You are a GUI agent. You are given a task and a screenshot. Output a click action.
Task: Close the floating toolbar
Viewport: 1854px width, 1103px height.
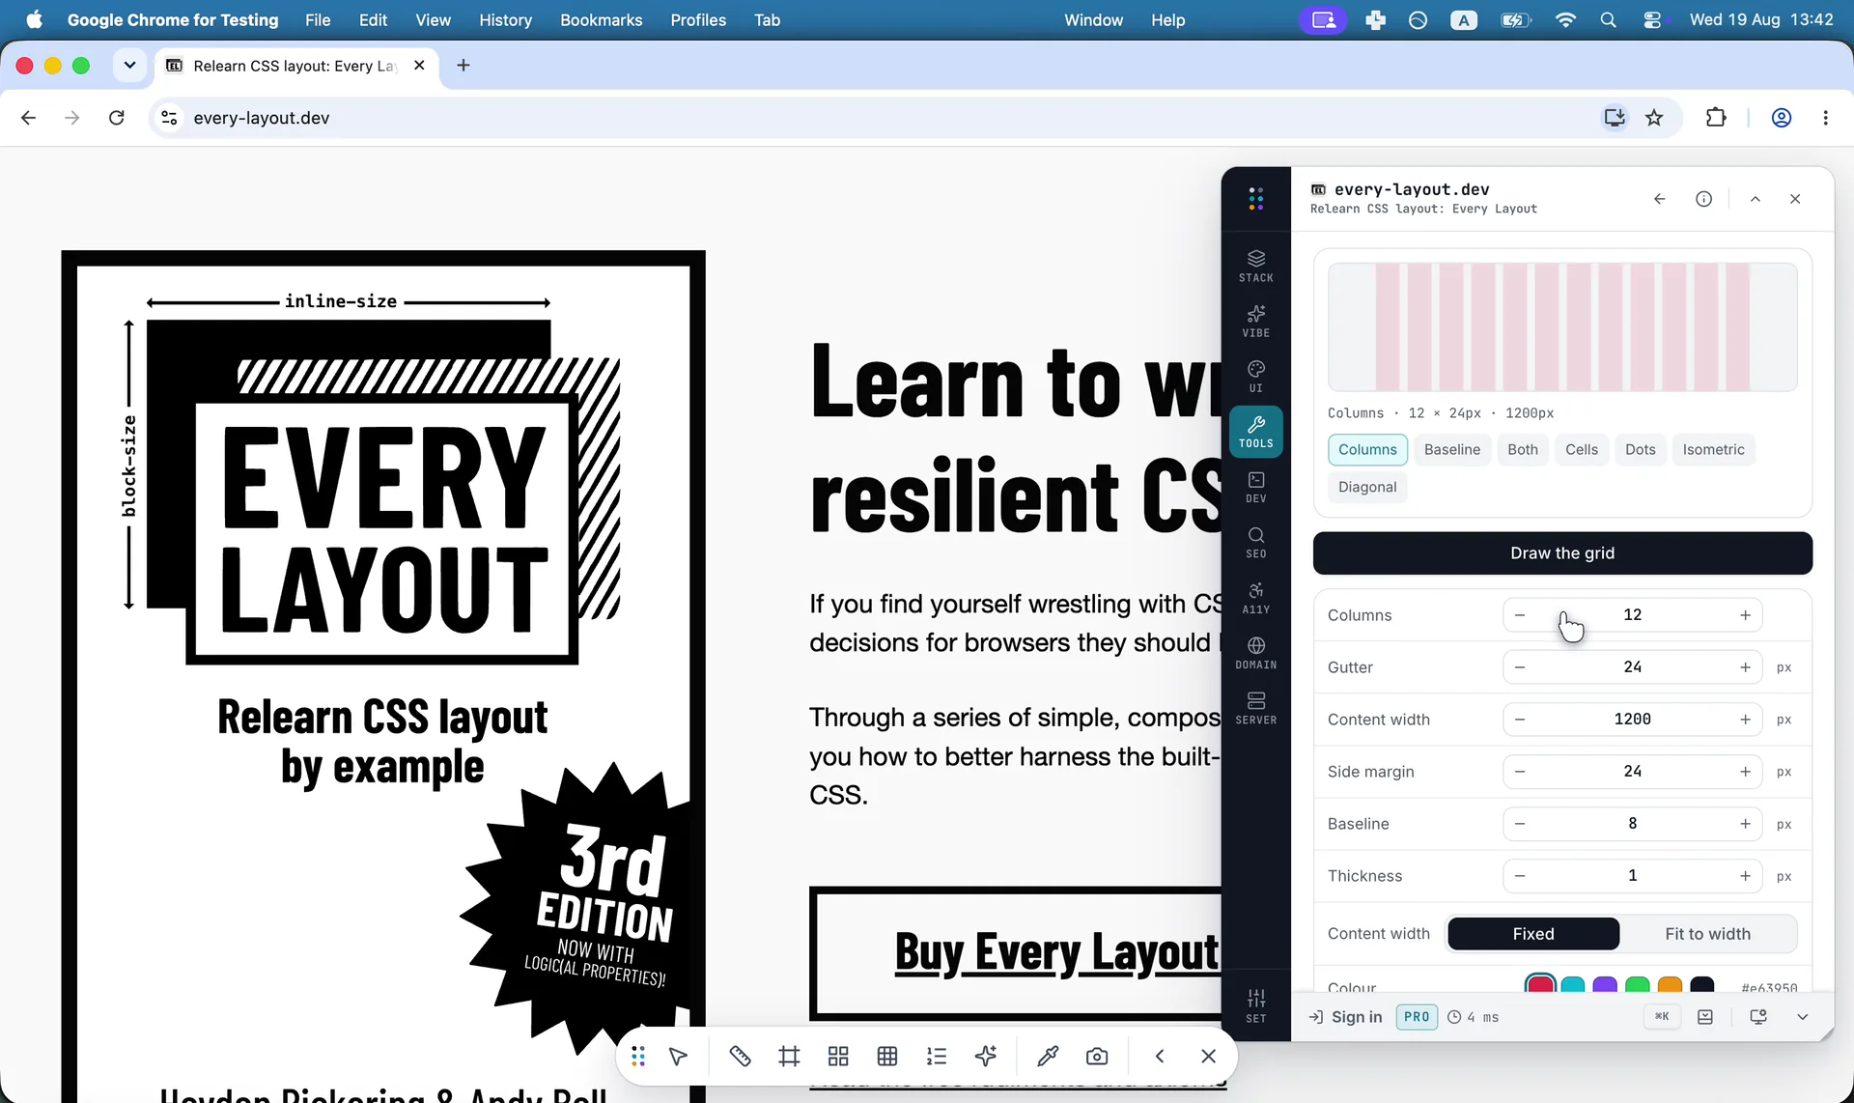(x=1208, y=1057)
